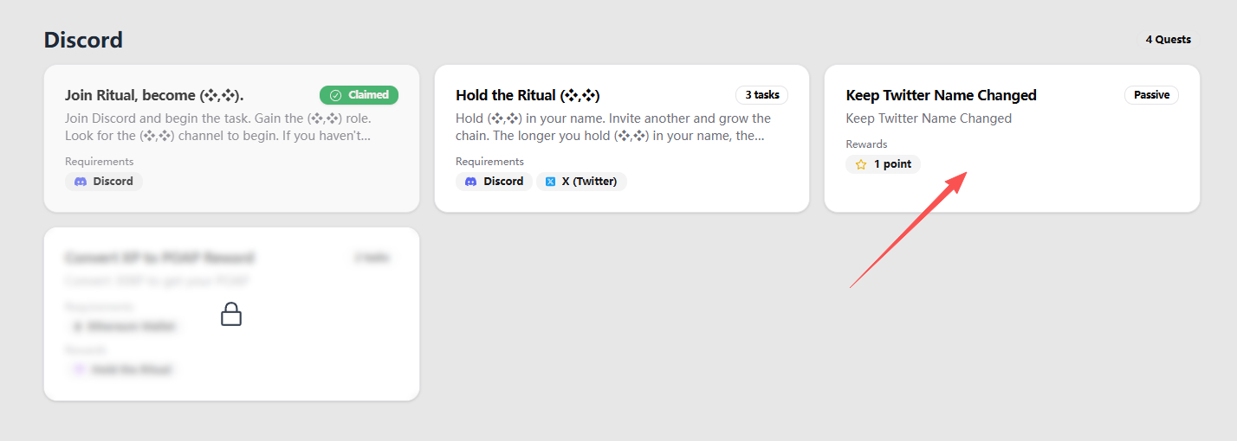Open the "Hold the Ritual" quest title
This screenshot has width=1237, height=441.
[x=528, y=95]
